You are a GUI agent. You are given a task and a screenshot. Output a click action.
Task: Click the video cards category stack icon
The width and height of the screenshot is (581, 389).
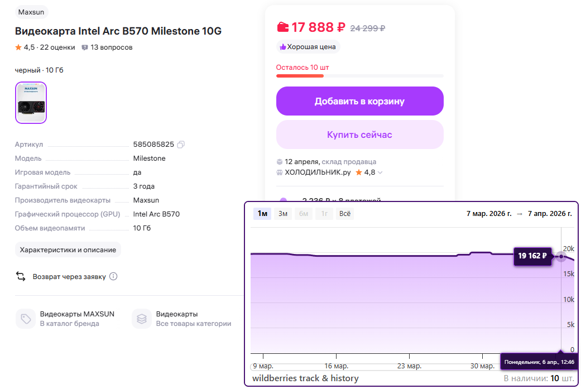[x=142, y=319]
